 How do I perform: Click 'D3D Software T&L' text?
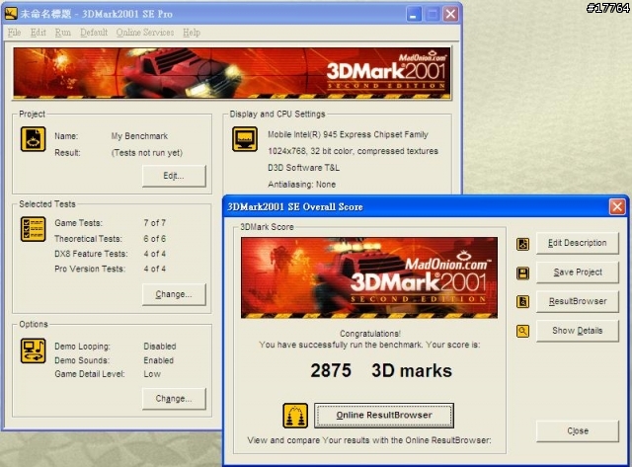303,168
